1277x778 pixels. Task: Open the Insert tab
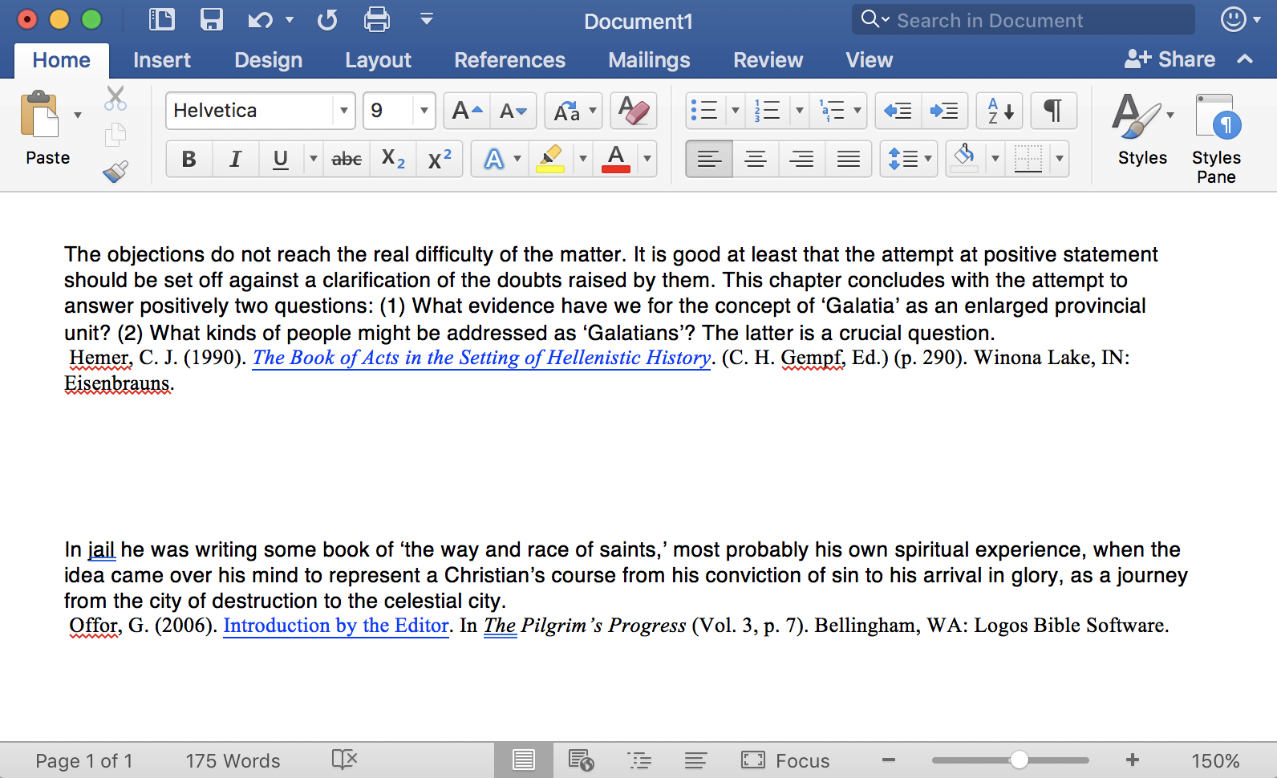pyautogui.click(x=162, y=60)
